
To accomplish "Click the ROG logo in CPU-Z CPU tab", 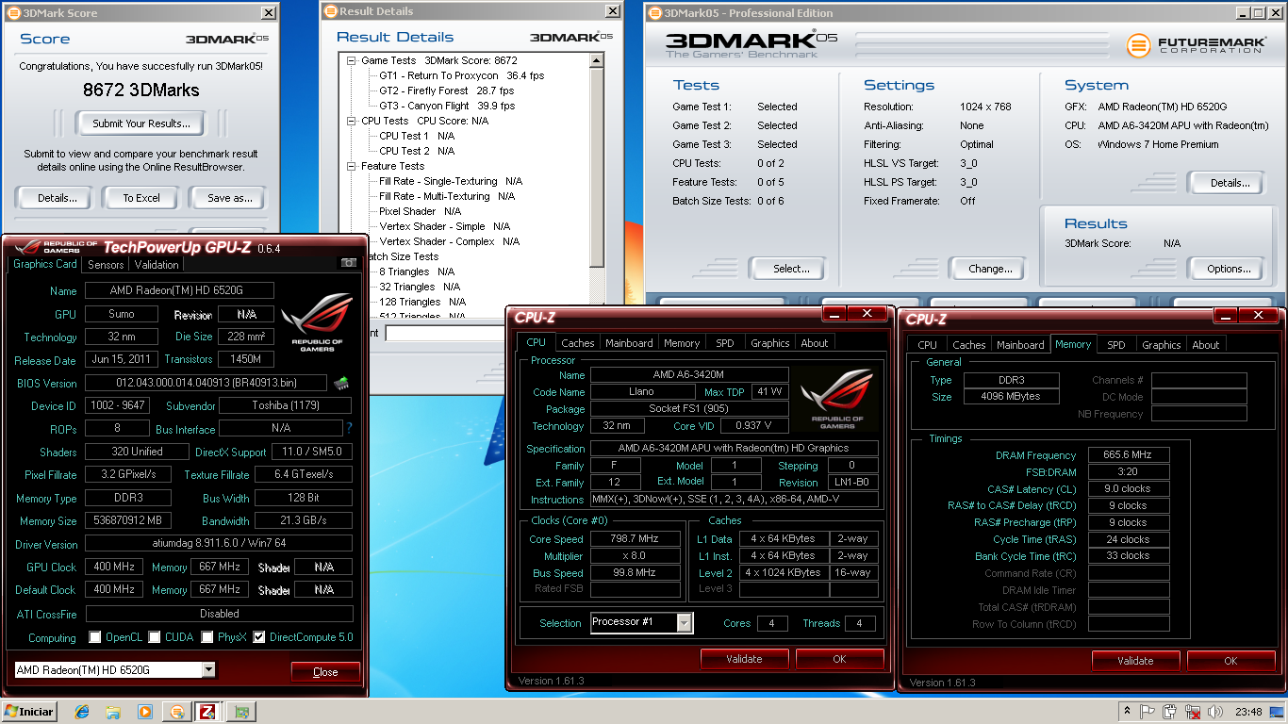I will point(835,400).
